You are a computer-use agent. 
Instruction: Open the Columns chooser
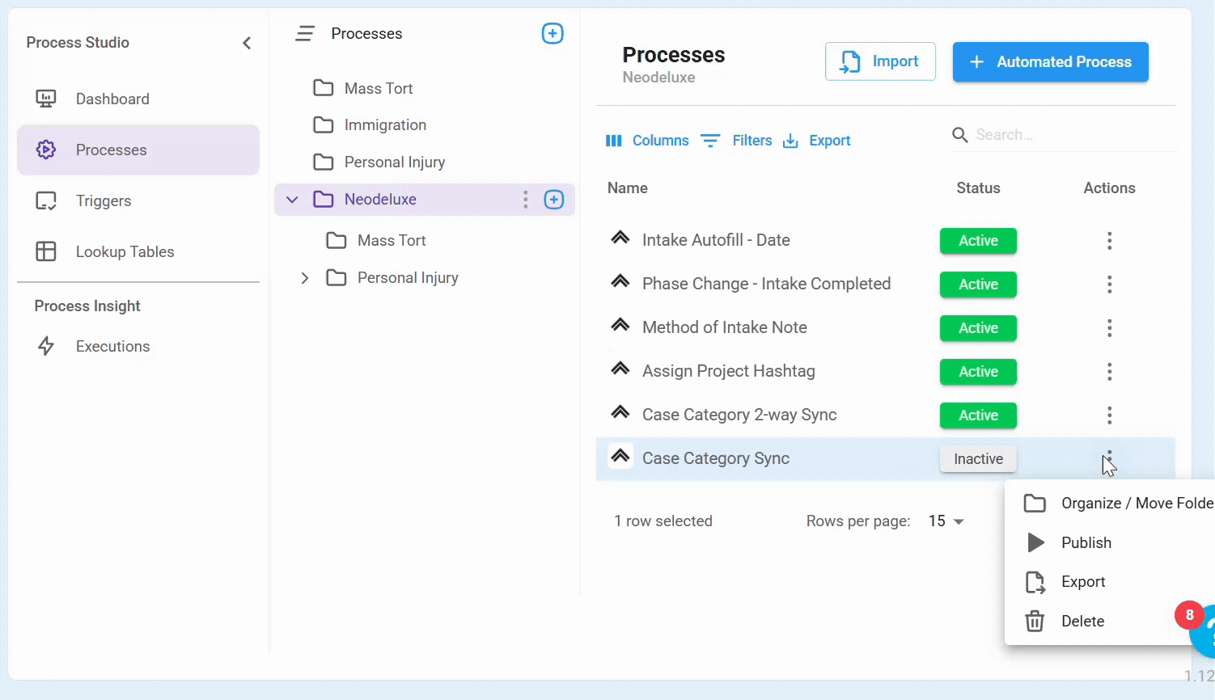[x=647, y=141]
